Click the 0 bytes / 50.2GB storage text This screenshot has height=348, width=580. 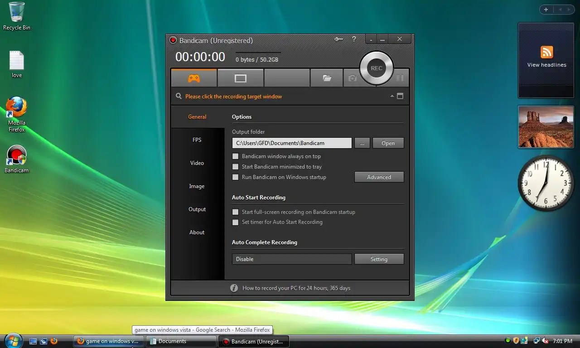point(257,60)
